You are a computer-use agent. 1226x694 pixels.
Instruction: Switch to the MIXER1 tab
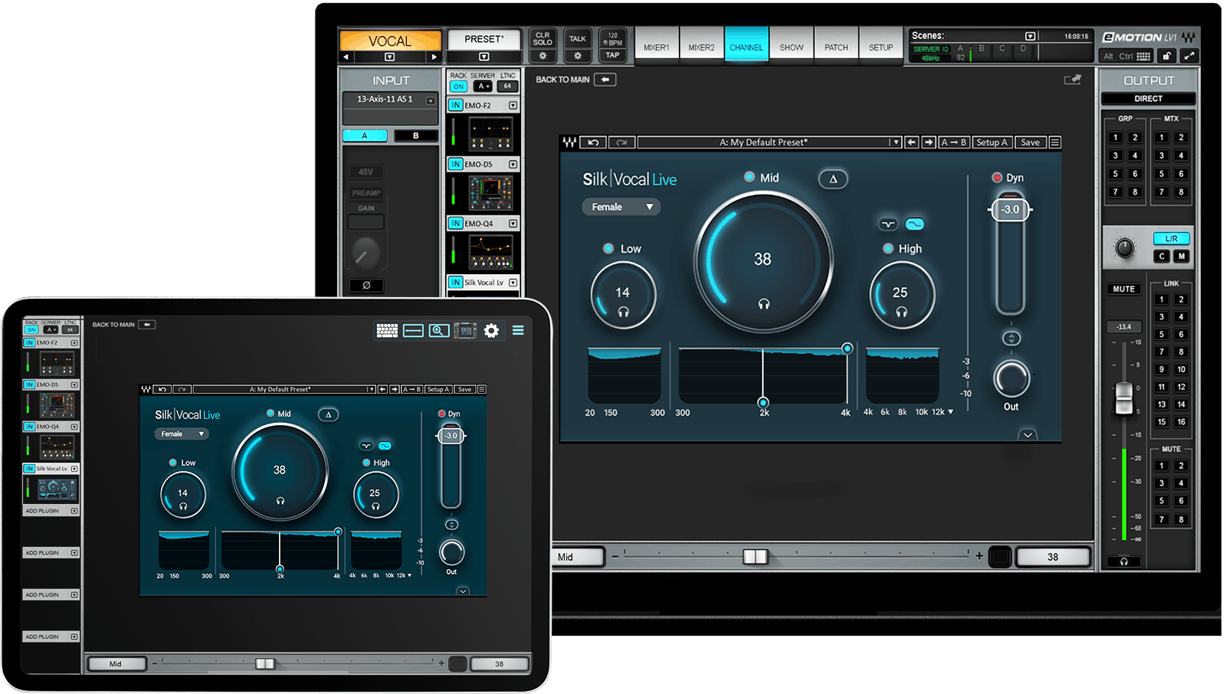[657, 45]
